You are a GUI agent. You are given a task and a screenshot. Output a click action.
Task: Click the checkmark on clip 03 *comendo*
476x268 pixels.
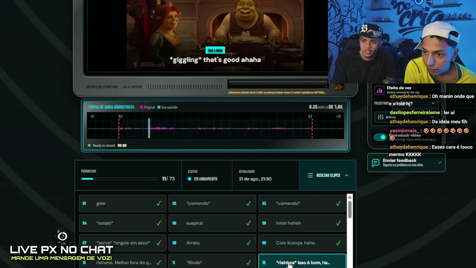tap(338, 204)
